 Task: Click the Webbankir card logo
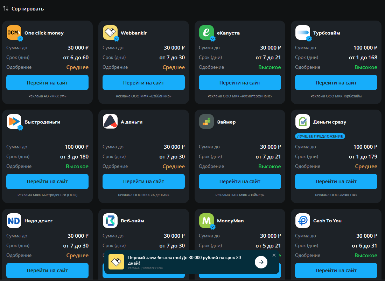[110, 32]
